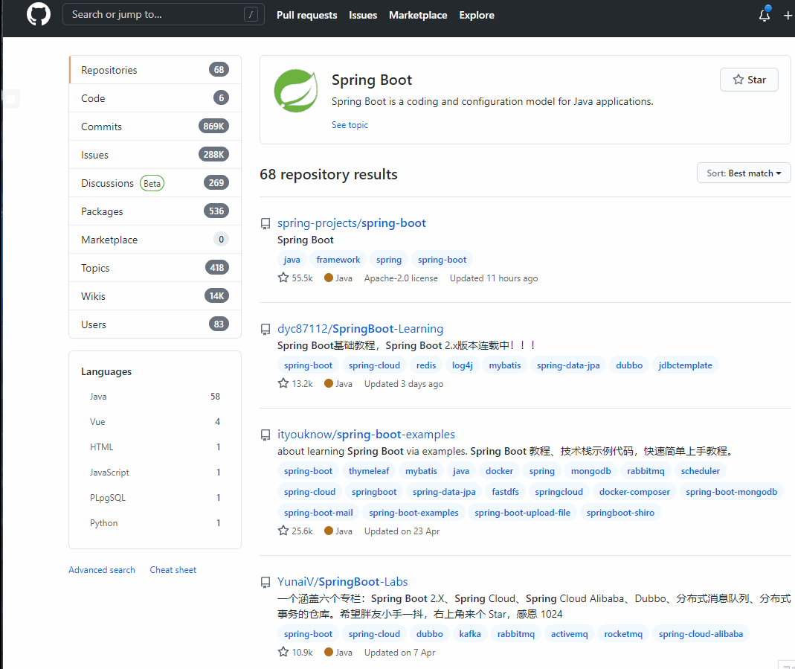Open the Sort: Best match dropdown

tap(743, 173)
